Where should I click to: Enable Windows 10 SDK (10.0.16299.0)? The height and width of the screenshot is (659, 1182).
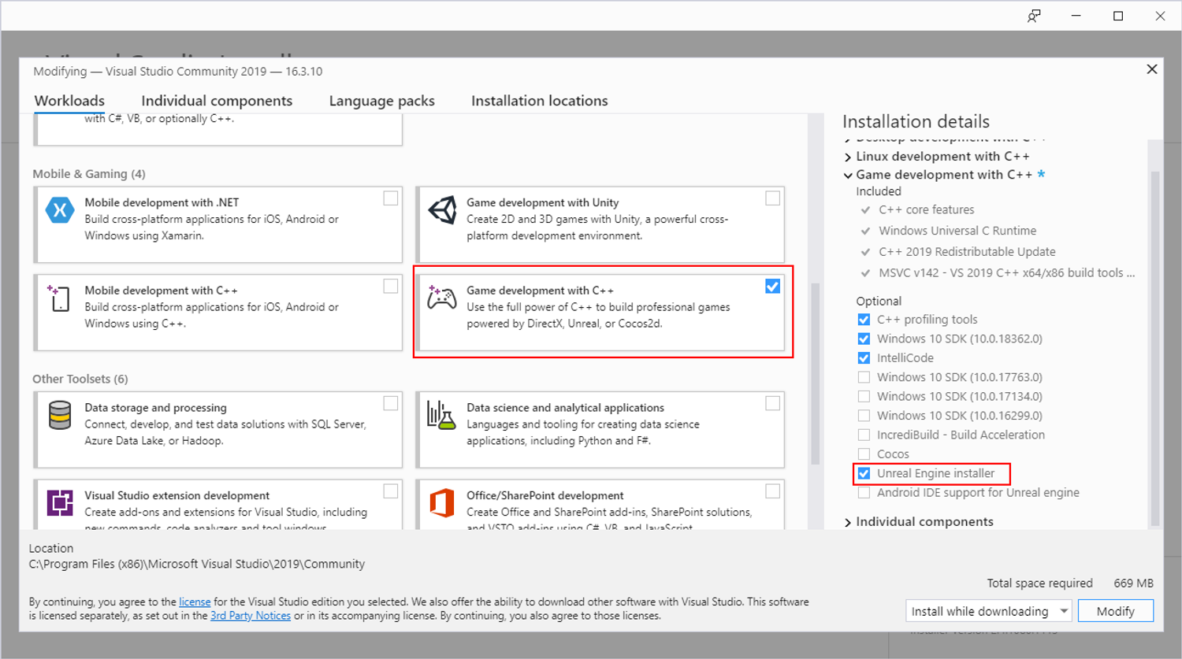[864, 416]
